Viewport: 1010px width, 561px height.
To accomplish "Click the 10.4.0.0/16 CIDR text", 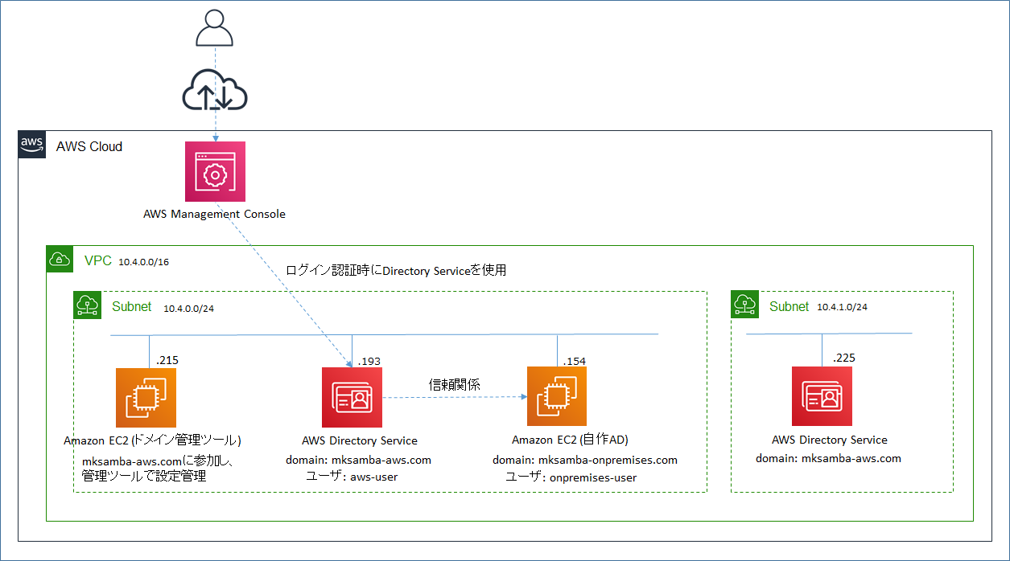I will (144, 262).
